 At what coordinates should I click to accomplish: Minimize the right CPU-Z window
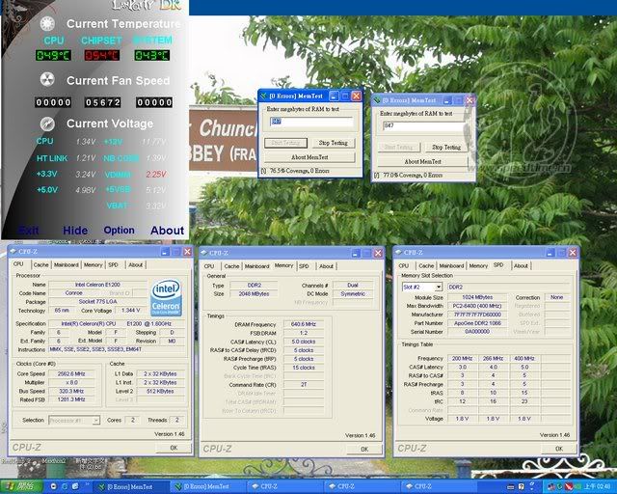[x=550, y=253]
